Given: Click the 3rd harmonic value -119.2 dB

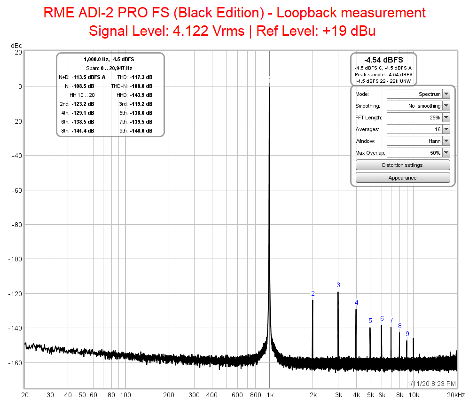Looking at the screenshot, I should click(x=141, y=104).
